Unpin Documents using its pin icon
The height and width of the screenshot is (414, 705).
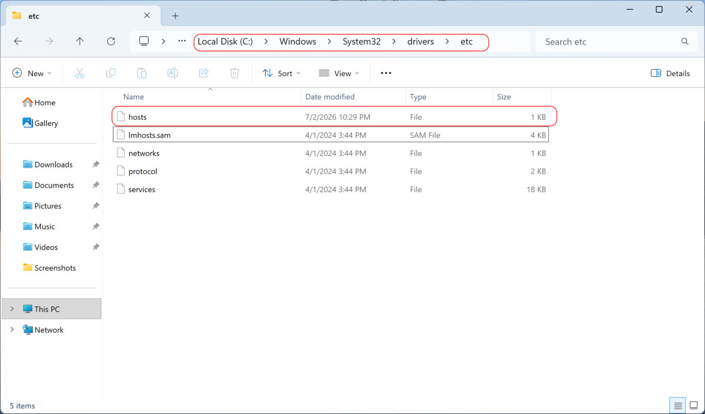(96, 185)
